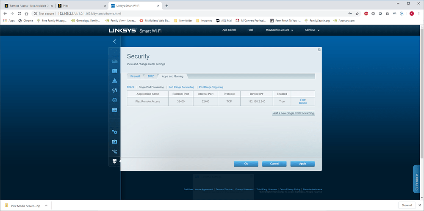
Task: Select Single Port Forwarding section
Action: pos(151,87)
